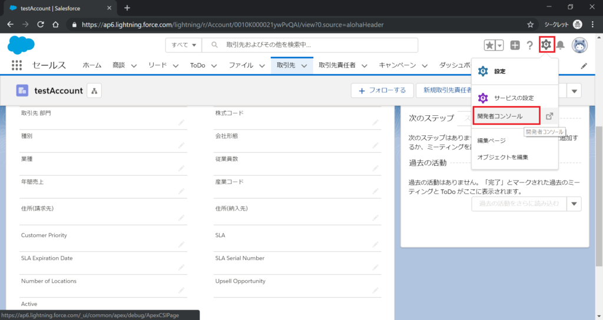This screenshot has height=320, width=603.
Task: Click the setup gear icon in header
Action: pos(546,45)
